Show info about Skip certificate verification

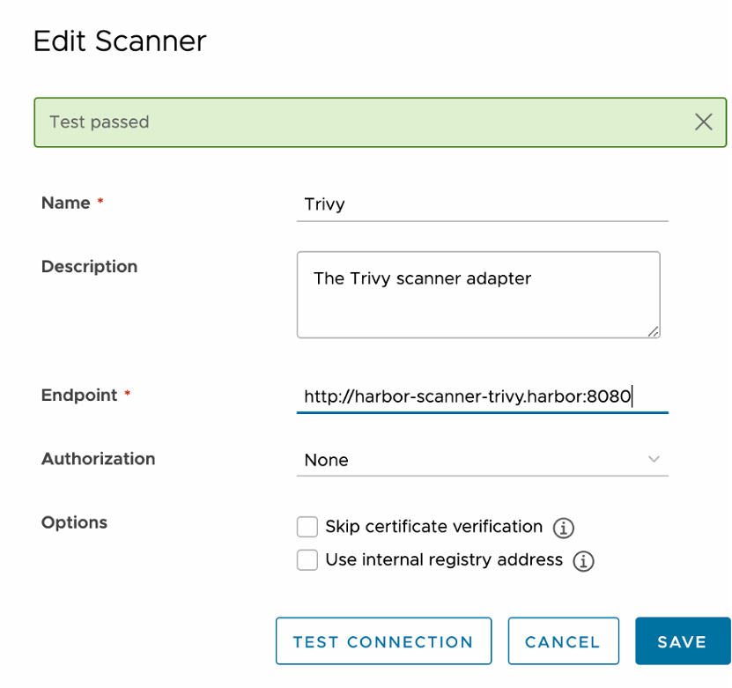pos(563,528)
